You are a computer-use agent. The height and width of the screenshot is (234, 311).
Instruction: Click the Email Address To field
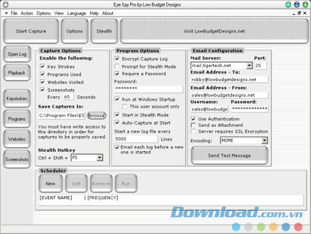[x=230, y=79]
